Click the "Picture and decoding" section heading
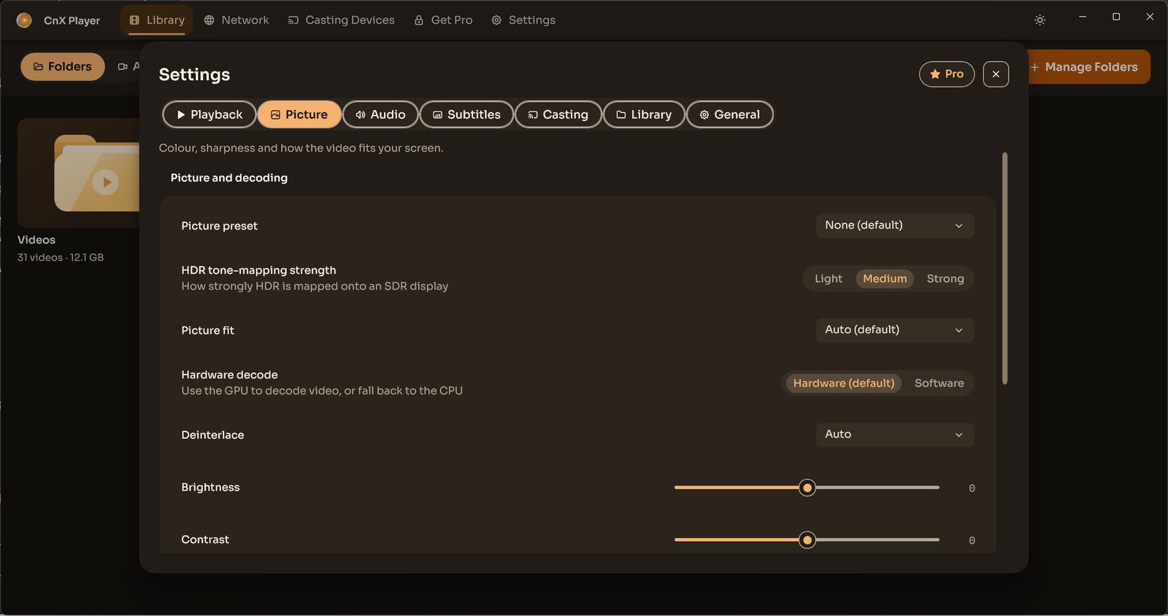The width and height of the screenshot is (1168, 616). [229, 178]
